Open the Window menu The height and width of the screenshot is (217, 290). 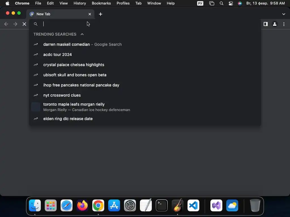click(154, 3)
